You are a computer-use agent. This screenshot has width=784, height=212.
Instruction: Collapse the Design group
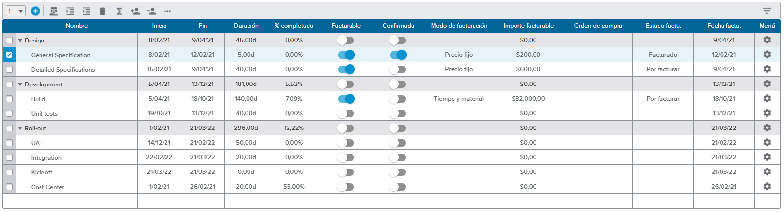tap(20, 41)
